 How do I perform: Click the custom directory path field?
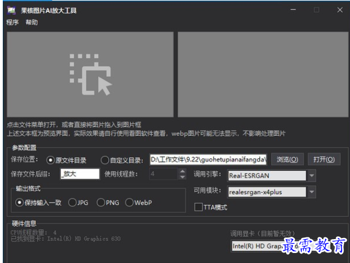(208, 160)
